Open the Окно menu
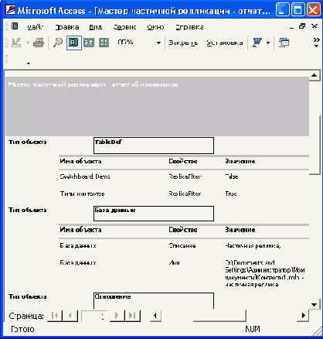The height and width of the screenshot is (339, 323). click(x=155, y=27)
